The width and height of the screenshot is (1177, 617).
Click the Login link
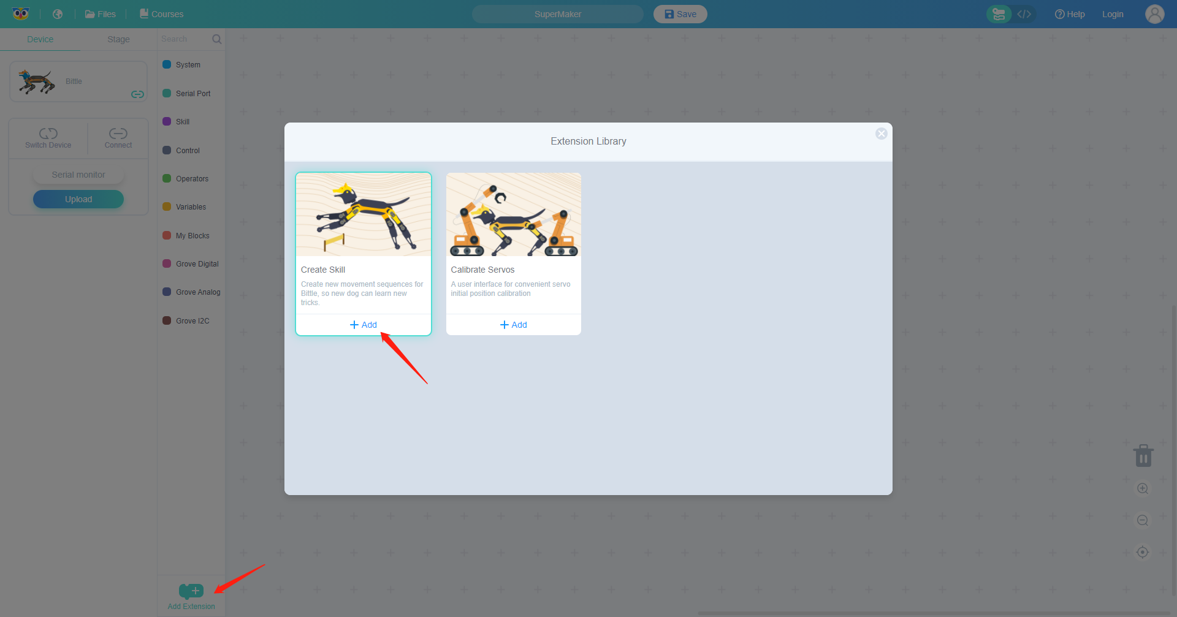[x=1113, y=14]
